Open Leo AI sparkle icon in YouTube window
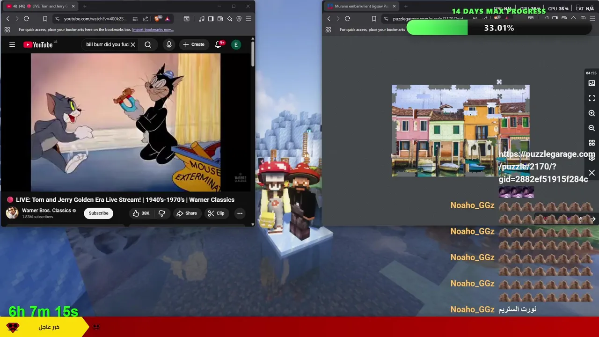599x337 pixels. coord(229,19)
